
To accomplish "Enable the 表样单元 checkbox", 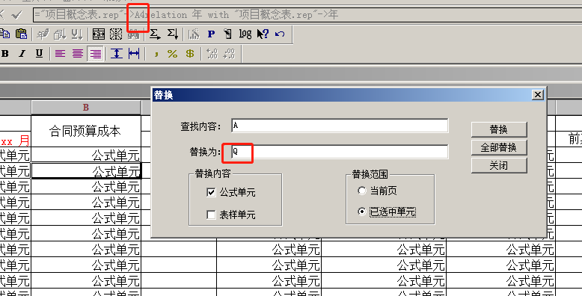I will (x=211, y=215).
